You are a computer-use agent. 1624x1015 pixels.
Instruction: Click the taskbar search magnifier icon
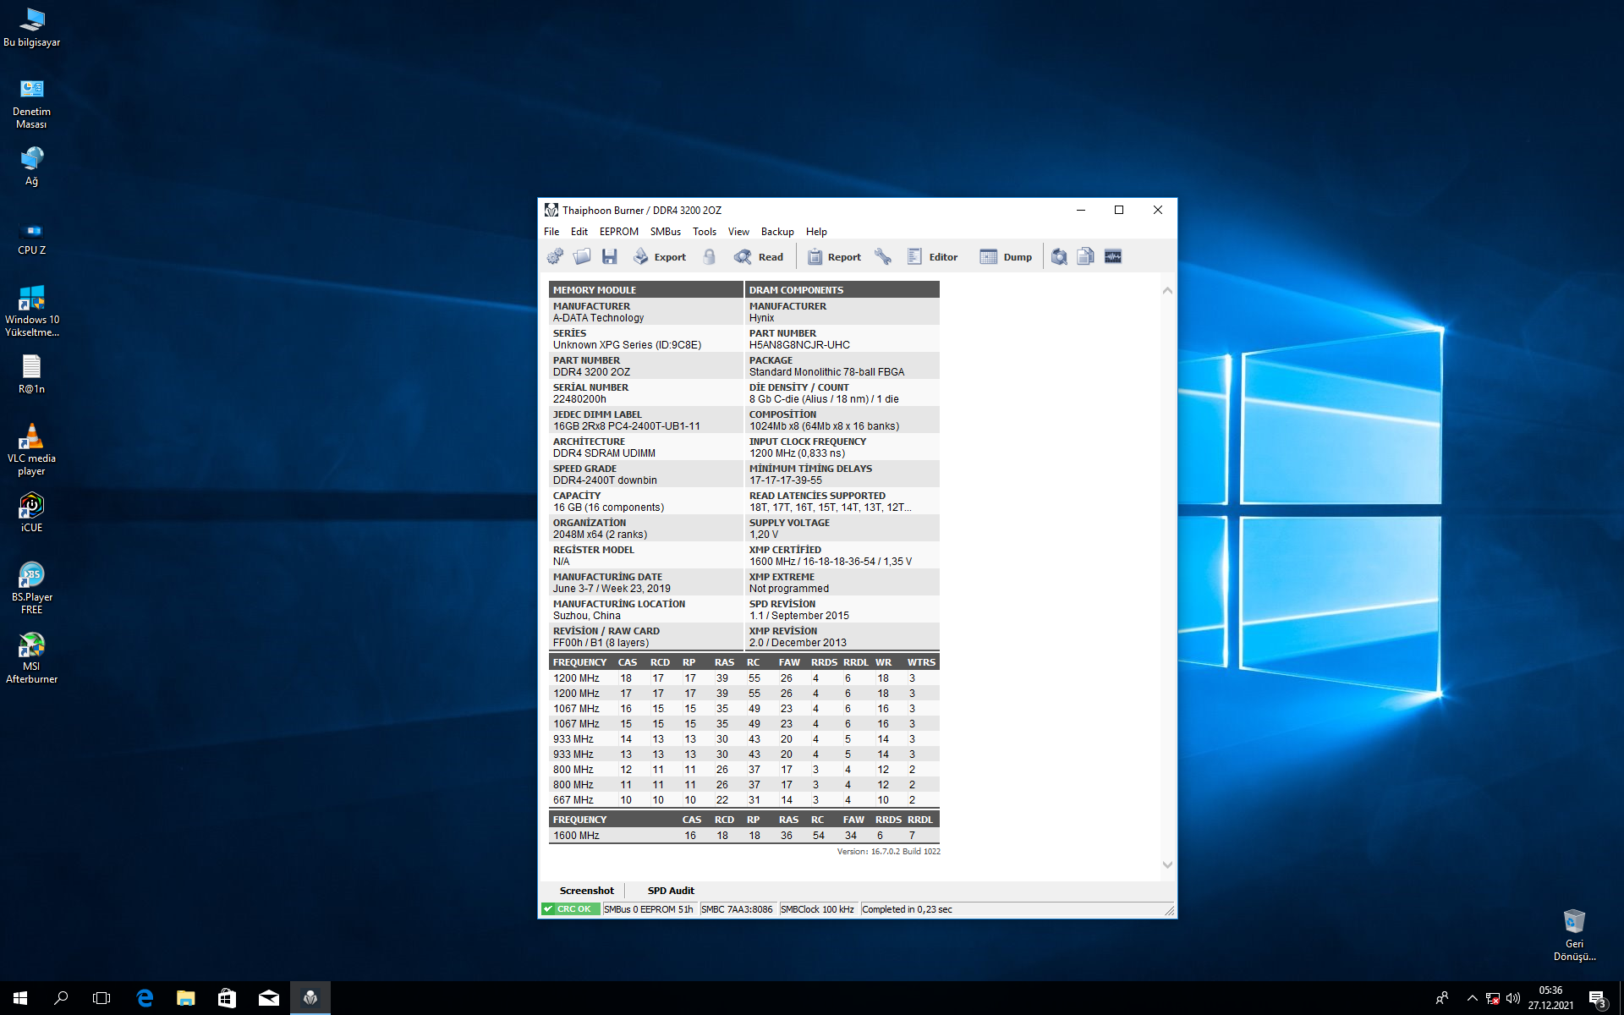[61, 998]
